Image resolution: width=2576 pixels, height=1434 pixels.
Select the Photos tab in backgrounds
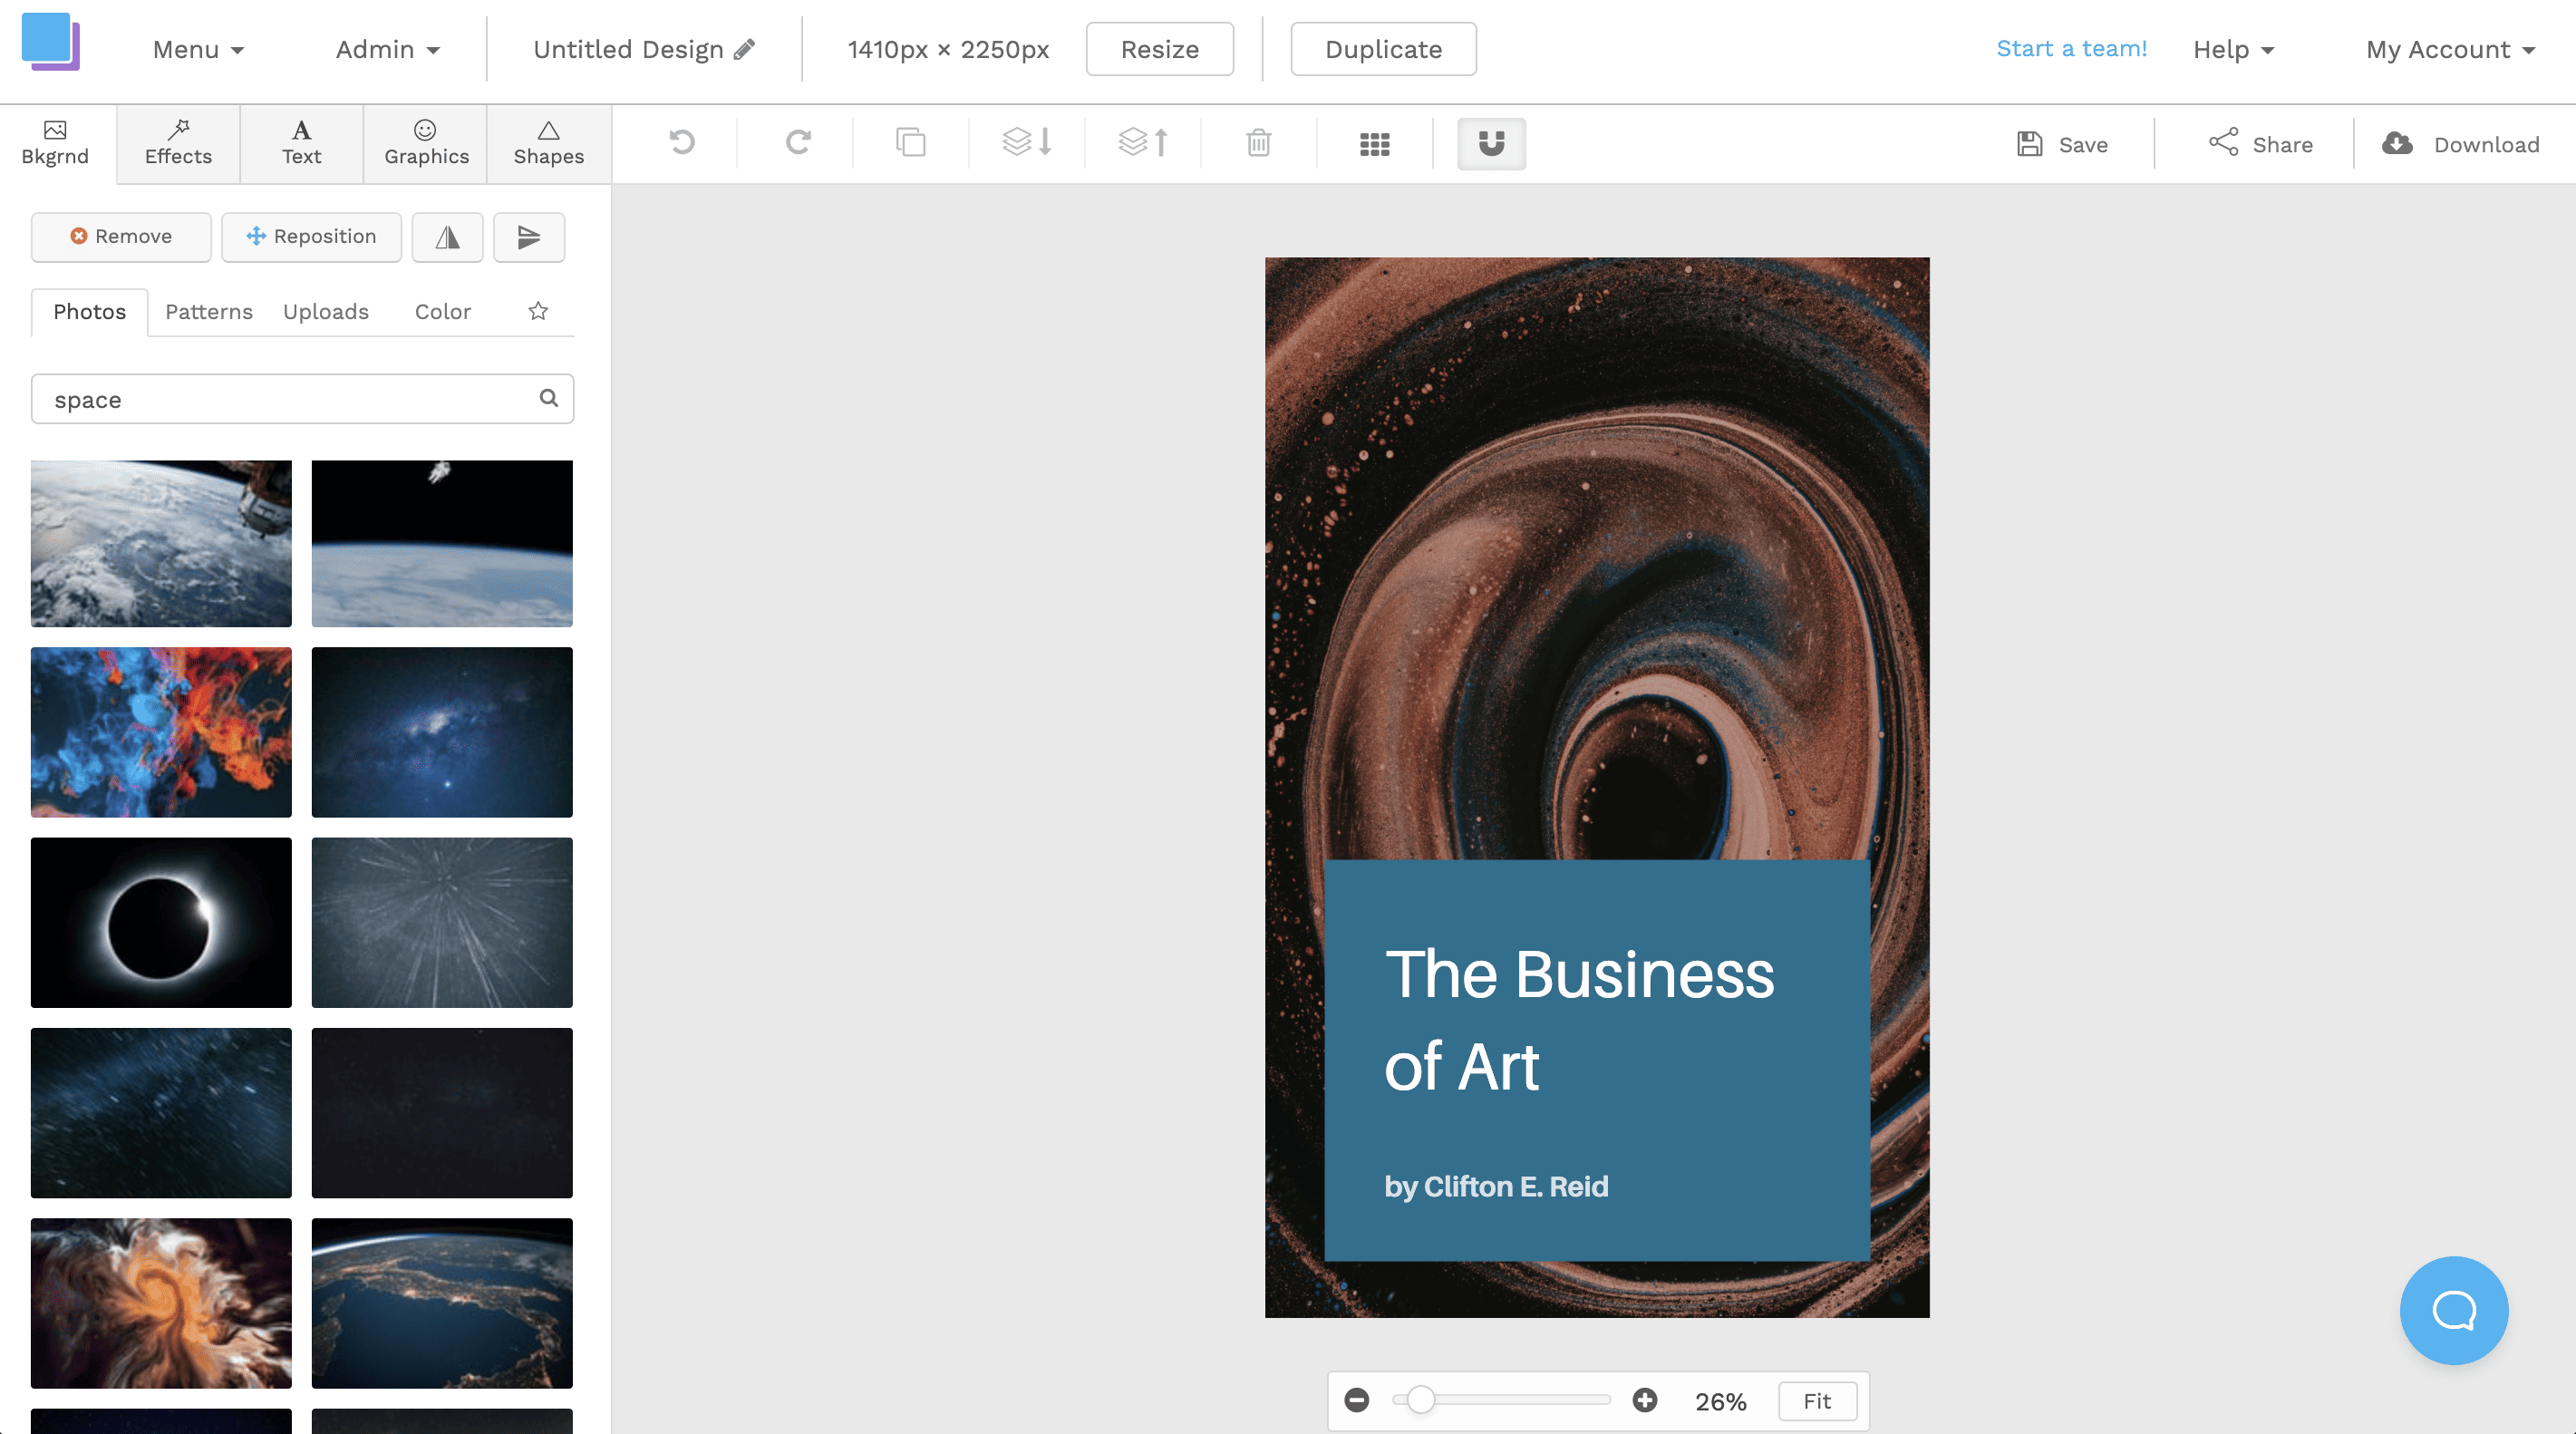[x=90, y=311]
